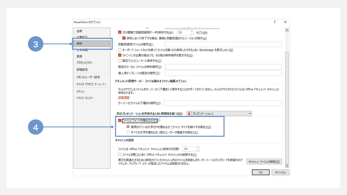Click the scrollbar down arrow

click(x=287, y=166)
